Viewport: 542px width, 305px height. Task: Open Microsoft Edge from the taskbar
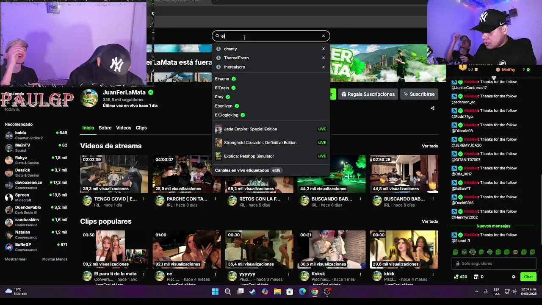click(302, 291)
